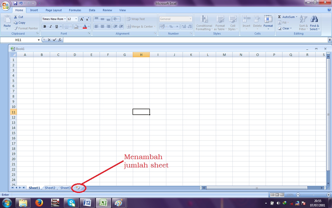Toggle Wrap Text

(x=136, y=19)
